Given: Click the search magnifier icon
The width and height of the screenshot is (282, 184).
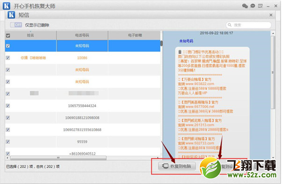Looking at the screenshot, I should [230, 25].
